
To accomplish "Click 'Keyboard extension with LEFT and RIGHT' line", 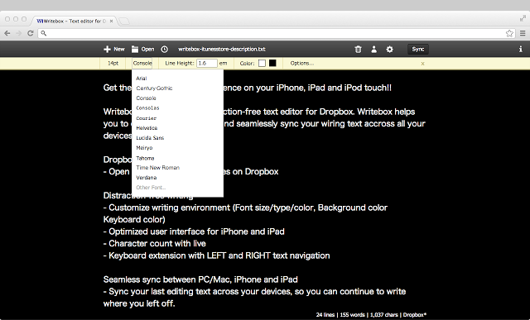I will tap(219, 256).
